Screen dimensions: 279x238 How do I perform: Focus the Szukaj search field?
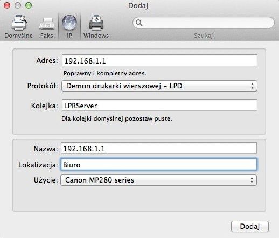(x=204, y=23)
